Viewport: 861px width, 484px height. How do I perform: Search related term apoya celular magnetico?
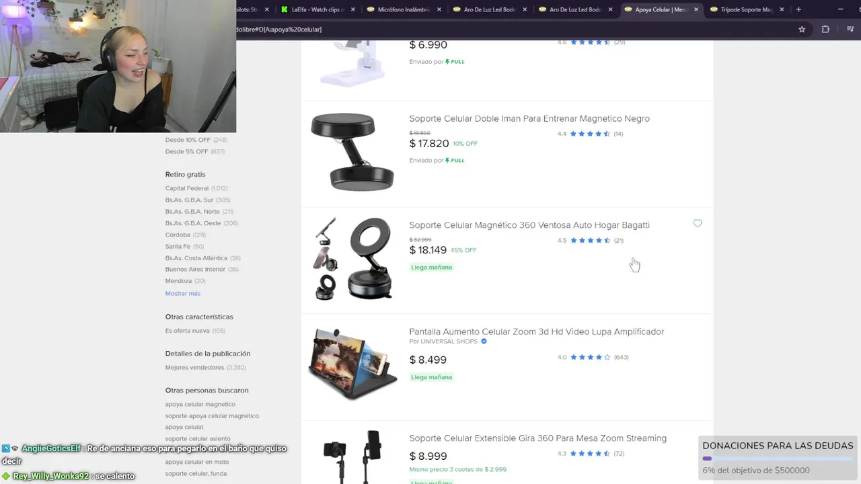(x=200, y=404)
